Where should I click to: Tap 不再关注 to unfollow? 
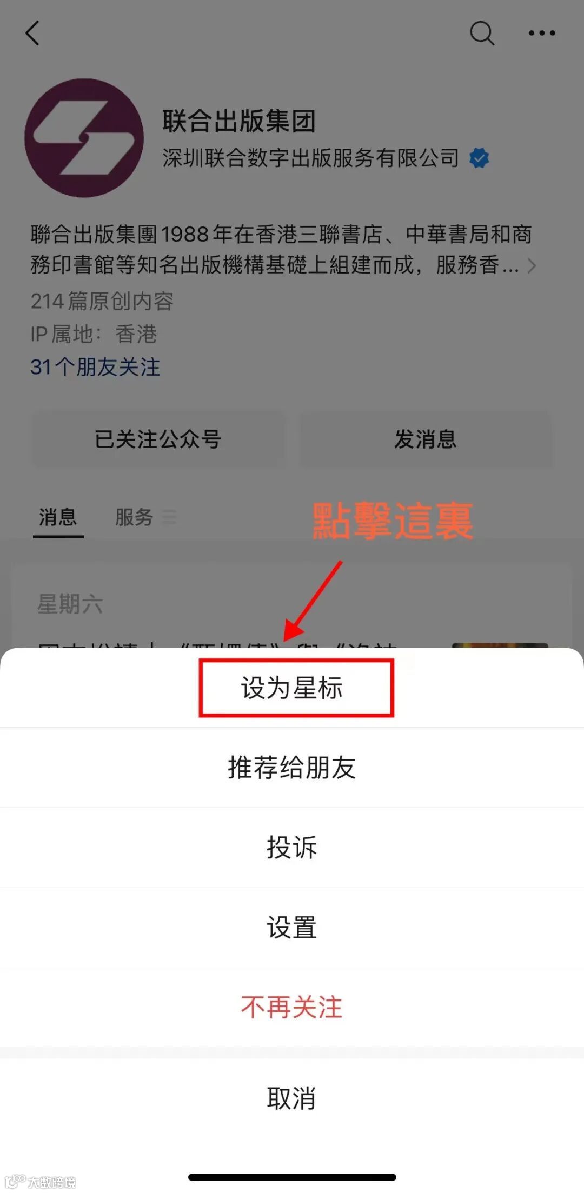point(292,1007)
